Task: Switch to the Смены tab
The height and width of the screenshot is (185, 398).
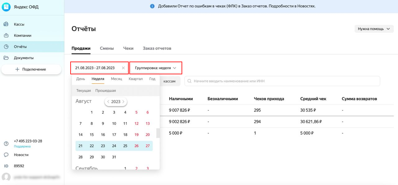Action: [x=107, y=49]
